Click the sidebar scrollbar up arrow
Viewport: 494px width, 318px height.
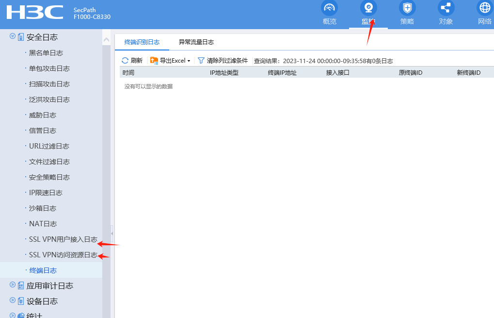click(107, 39)
